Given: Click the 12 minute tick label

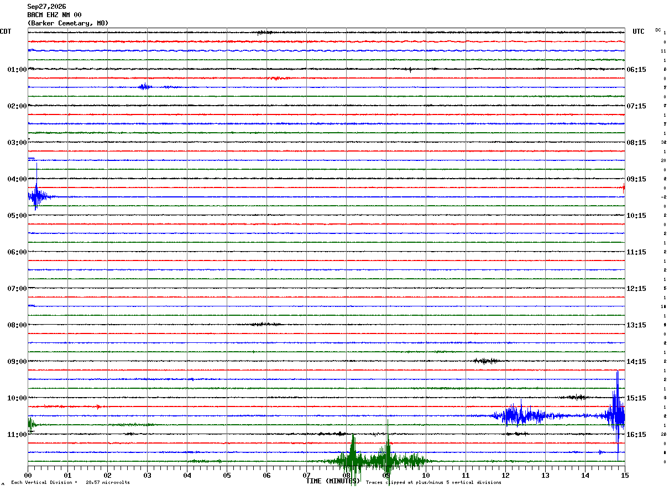Looking at the screenshot, I should [505, 475].
